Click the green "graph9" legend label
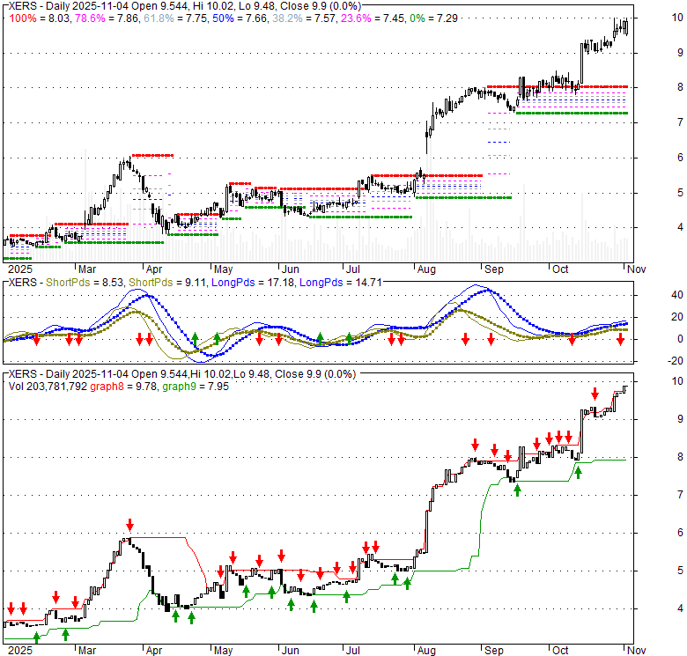 (x=179, y=387)
